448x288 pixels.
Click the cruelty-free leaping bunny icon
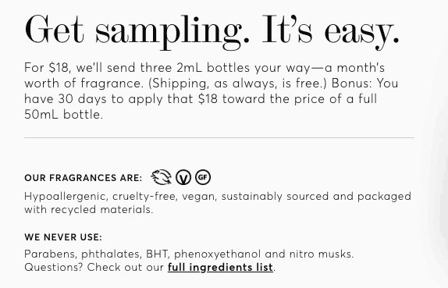pyautogui.click(x=161, y=177)
